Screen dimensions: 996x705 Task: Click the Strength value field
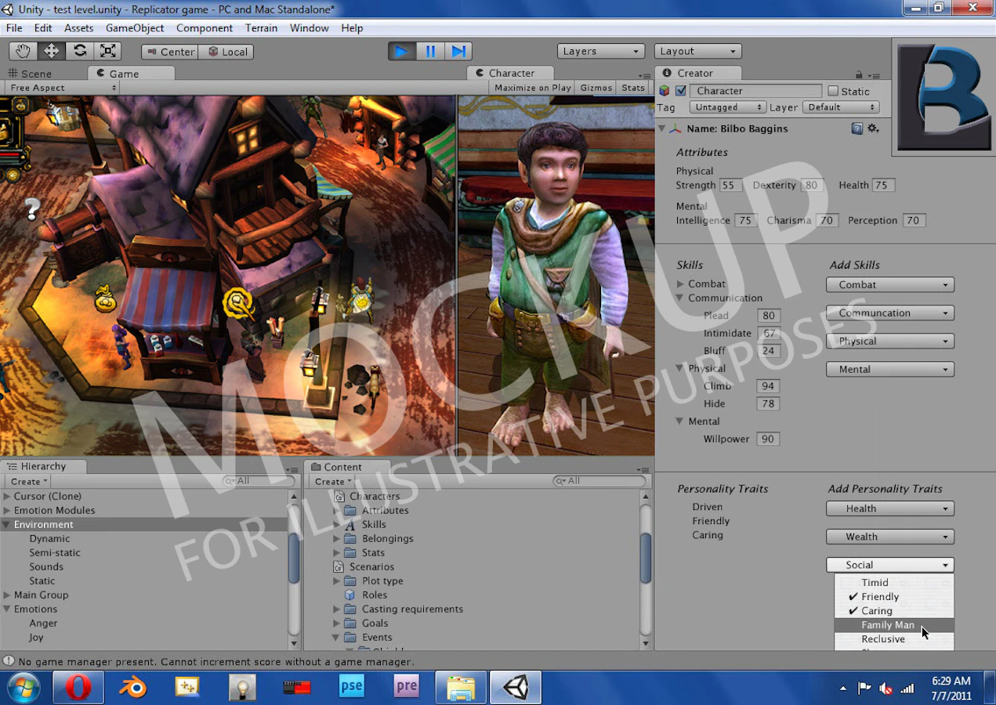coord(730,186)
